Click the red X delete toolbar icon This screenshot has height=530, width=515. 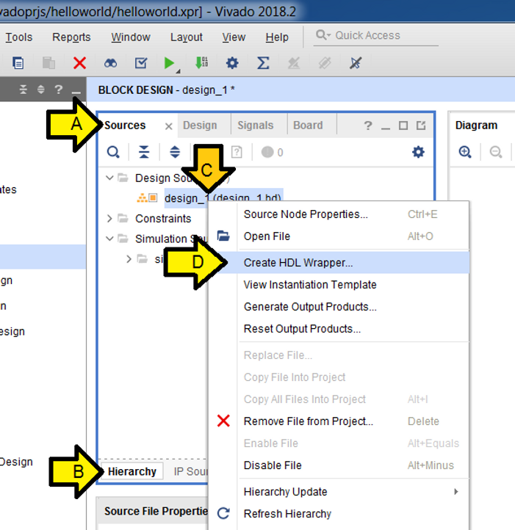point(79,63)
